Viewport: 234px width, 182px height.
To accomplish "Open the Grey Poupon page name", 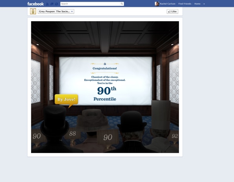I will (47, 11).
